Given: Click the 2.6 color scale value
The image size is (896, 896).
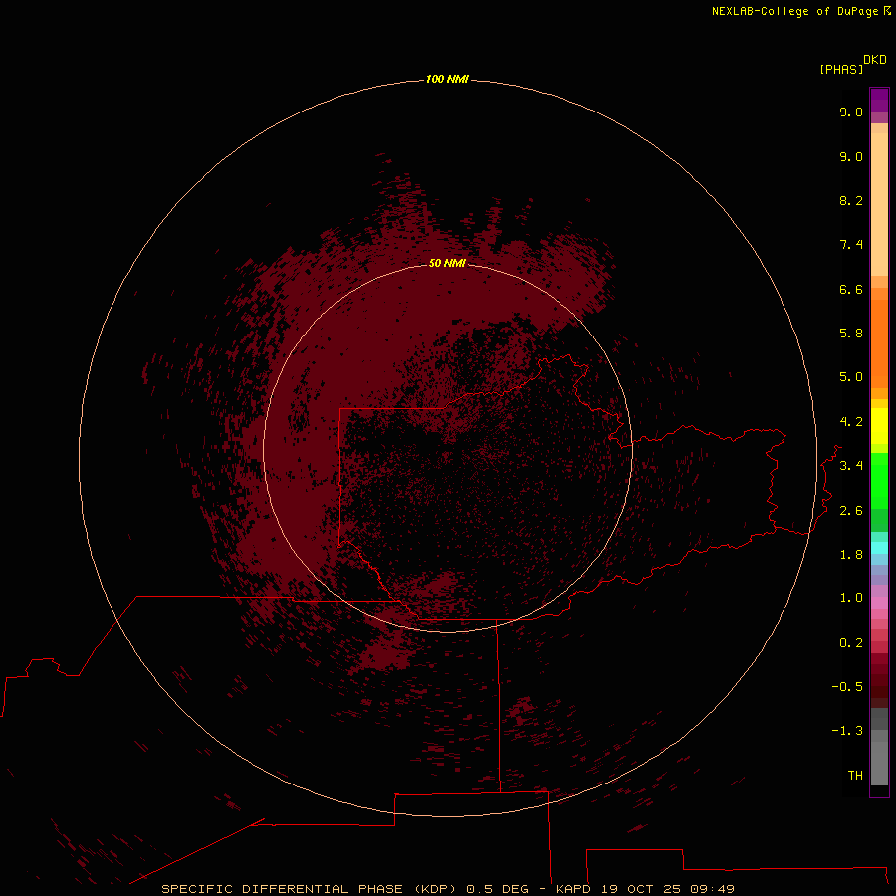Looking at the screenshot, I should (851, 511).
